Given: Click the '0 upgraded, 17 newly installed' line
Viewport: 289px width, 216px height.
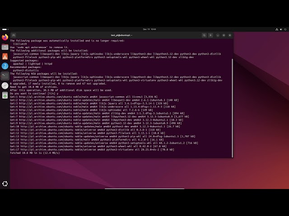Looking at the screenshot, I should coord(58,84).
